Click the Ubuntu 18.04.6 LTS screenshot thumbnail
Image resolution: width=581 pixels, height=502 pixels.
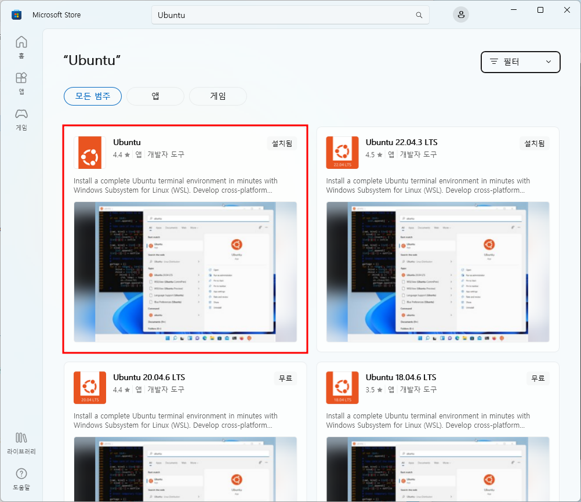pyautogui.click(x=438, y=469)
